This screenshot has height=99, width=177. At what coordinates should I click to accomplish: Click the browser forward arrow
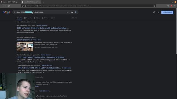click(6, 6)
